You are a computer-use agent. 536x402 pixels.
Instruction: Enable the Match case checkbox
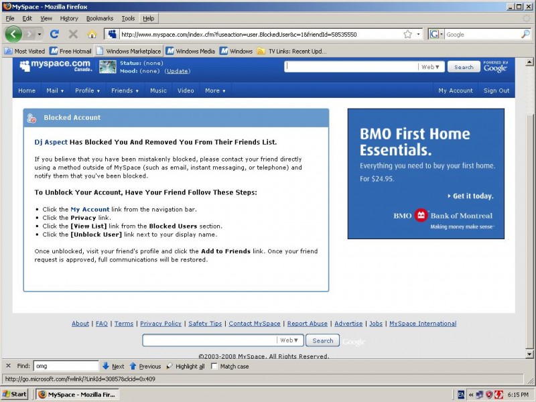pos(214,366)
